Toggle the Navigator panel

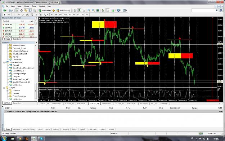click(26, 10)
